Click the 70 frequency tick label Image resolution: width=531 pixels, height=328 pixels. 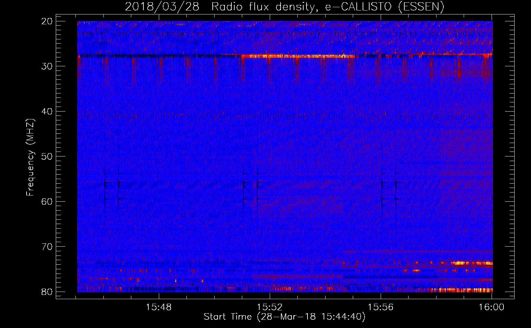(x=47, y=247)
